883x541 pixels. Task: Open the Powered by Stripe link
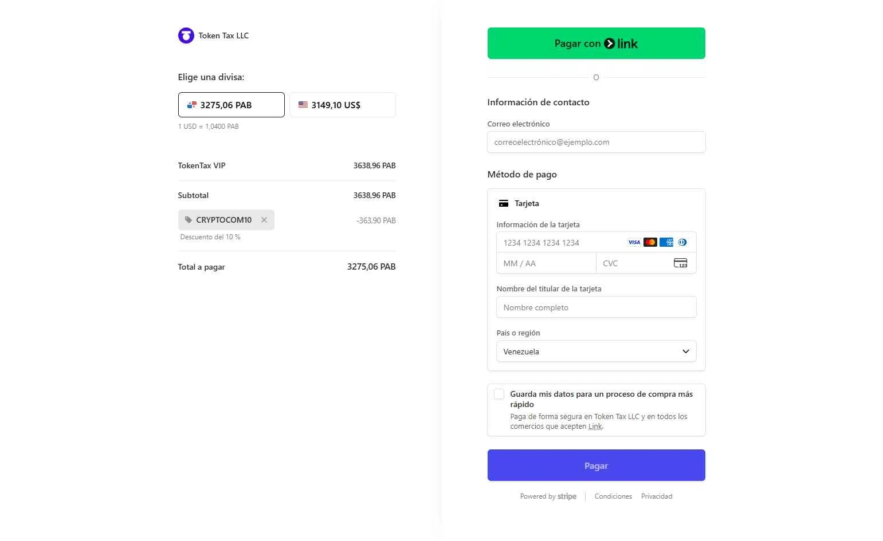[548, 496]
